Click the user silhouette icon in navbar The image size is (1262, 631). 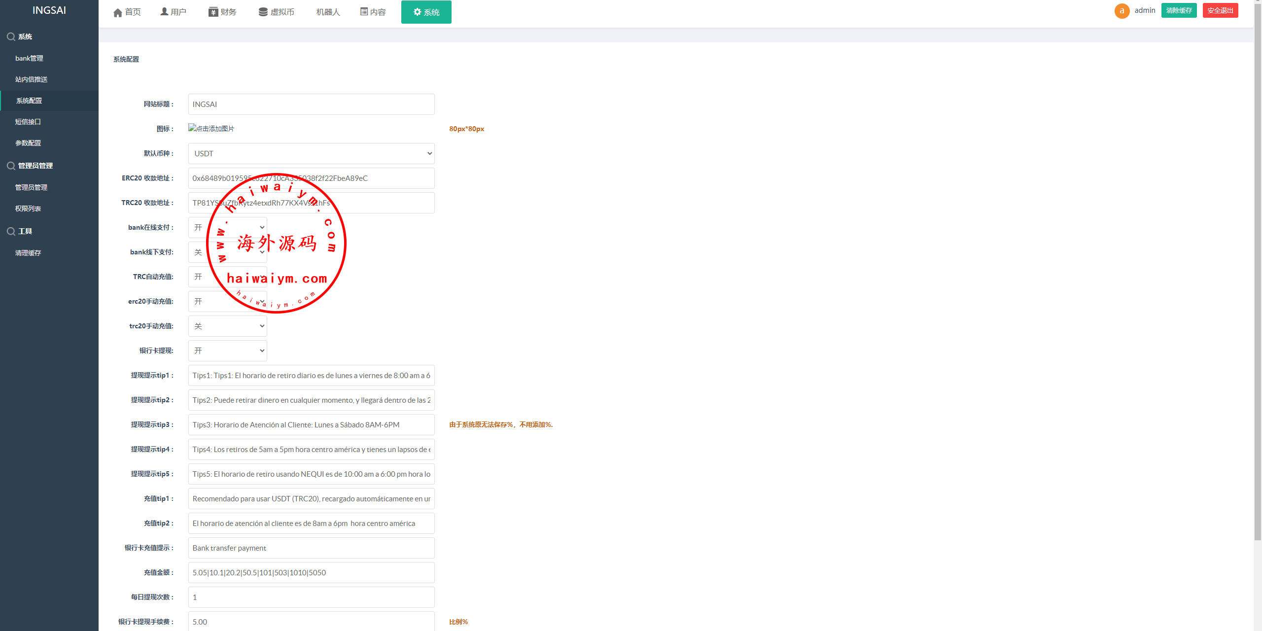coord(164,12)
